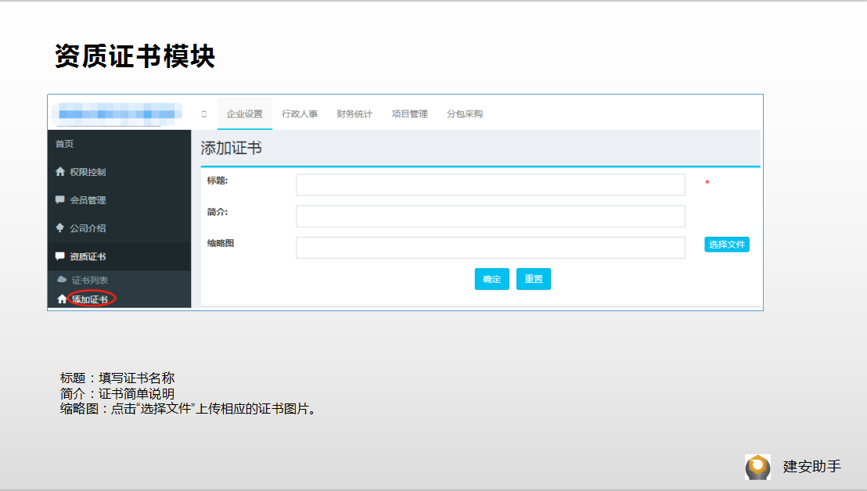Open the 项目管理 tab

[410, 114]
